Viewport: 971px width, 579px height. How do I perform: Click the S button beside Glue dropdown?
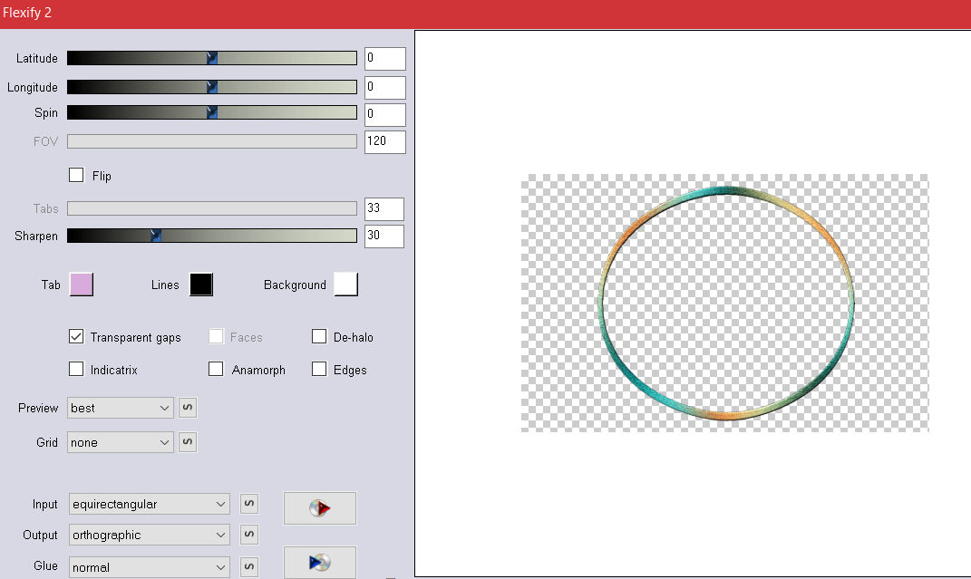pos(249,567)
